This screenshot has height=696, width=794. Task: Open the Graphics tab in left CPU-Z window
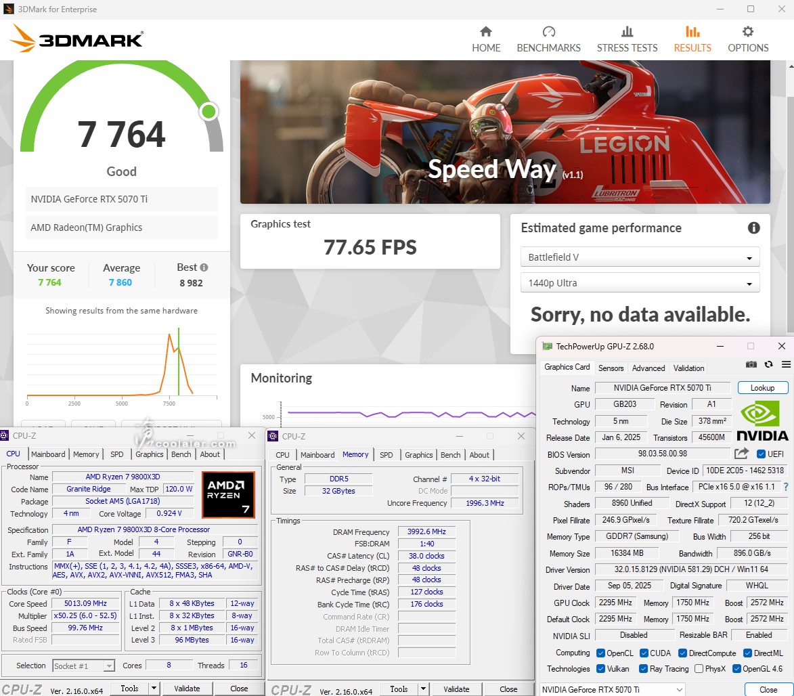pos(149,454)
